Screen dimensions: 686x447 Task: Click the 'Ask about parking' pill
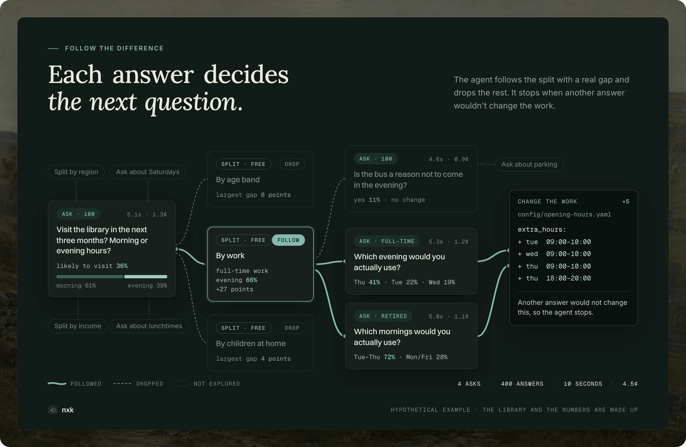[x=529, y=164]
